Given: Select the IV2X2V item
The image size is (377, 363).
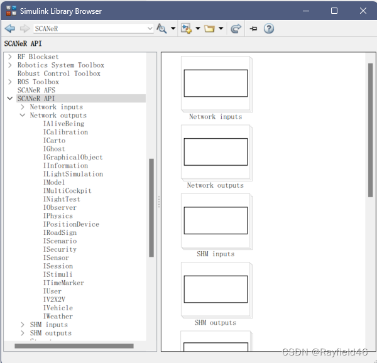Looking at the screenshot, I should click(x=54, y=300).
